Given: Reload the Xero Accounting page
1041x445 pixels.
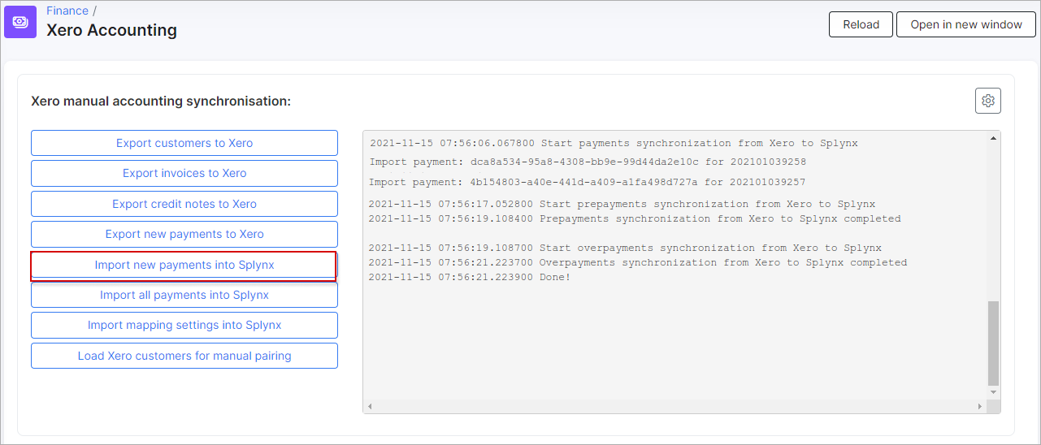Looking at the screenshot, I should pyautogui.click(x=861, y=24).
